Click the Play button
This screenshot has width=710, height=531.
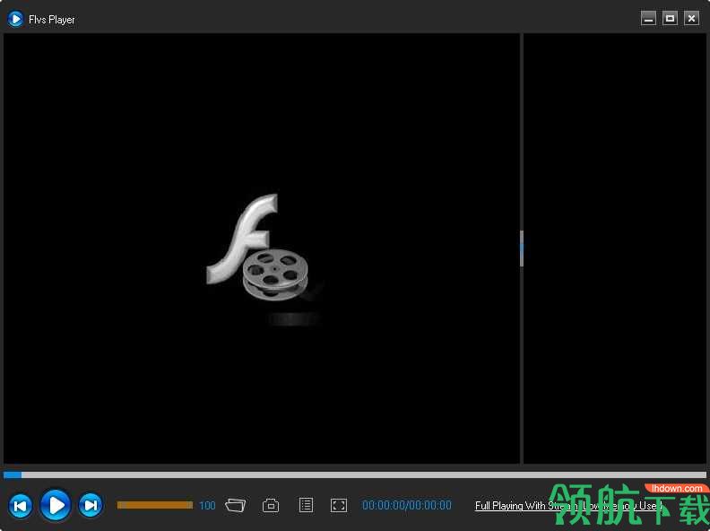tap(56, 505)
